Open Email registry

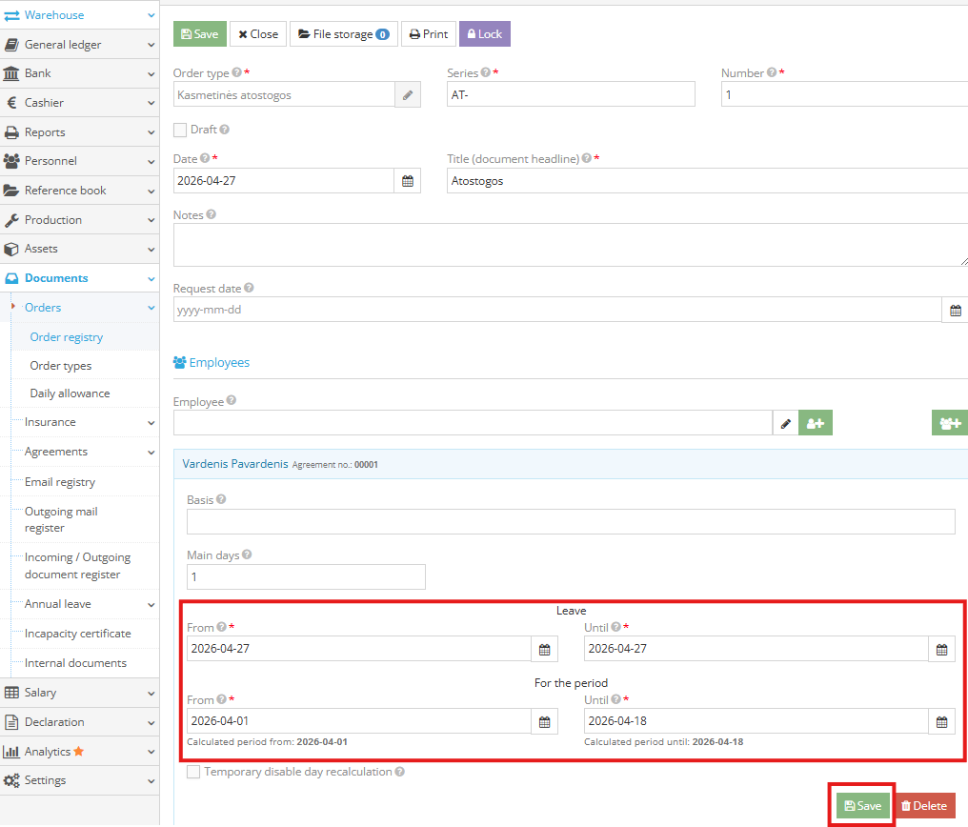[x=60, y=482]
